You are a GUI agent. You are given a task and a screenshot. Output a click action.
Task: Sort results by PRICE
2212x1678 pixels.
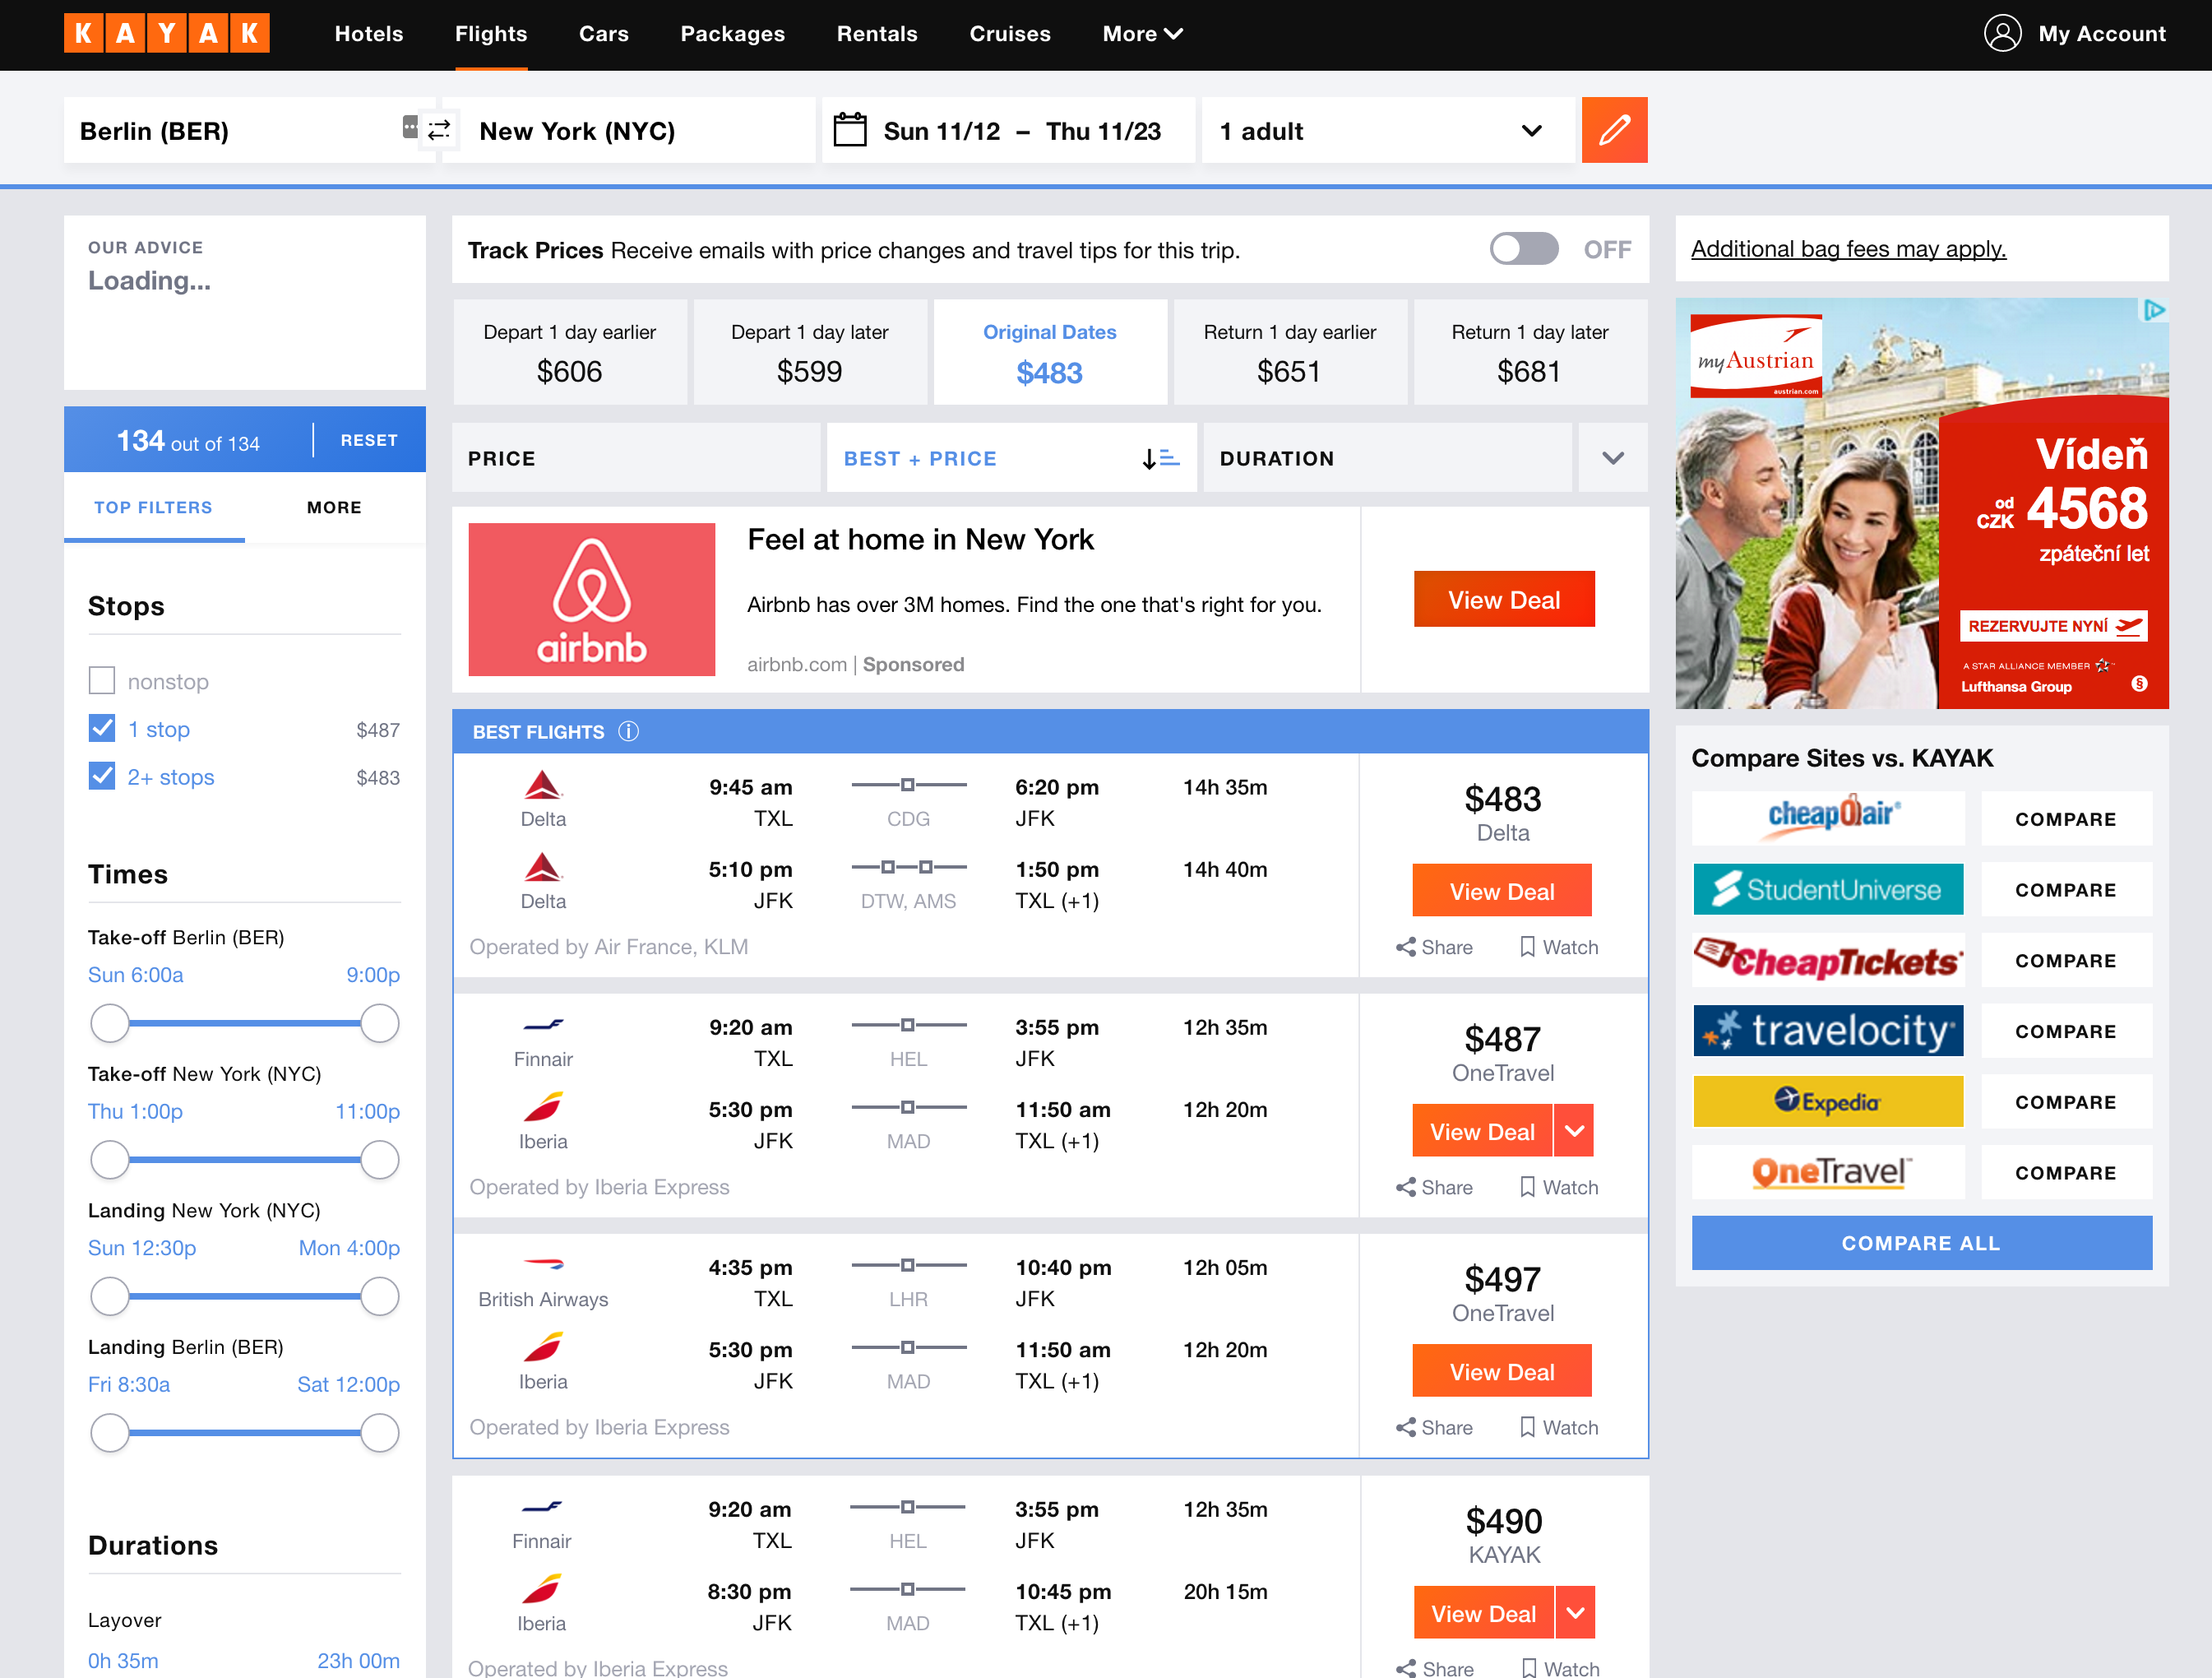click(x=636, y=458)
